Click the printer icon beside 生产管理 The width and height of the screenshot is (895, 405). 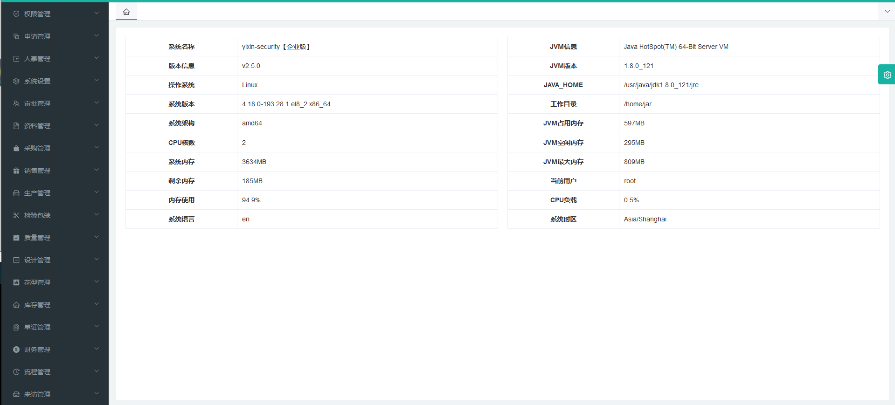click(16, 193)
